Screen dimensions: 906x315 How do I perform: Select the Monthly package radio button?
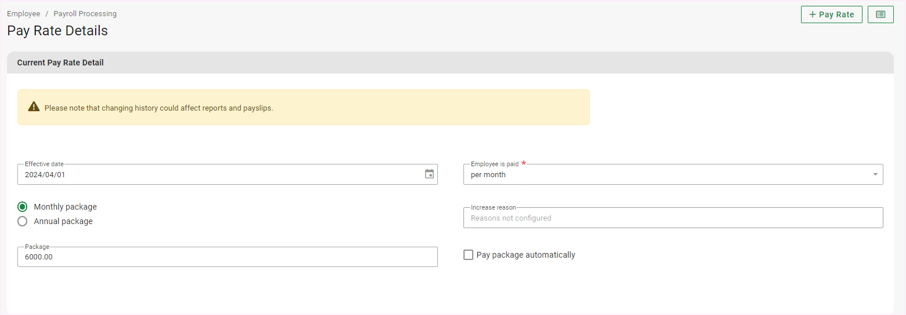coord(23,207)
